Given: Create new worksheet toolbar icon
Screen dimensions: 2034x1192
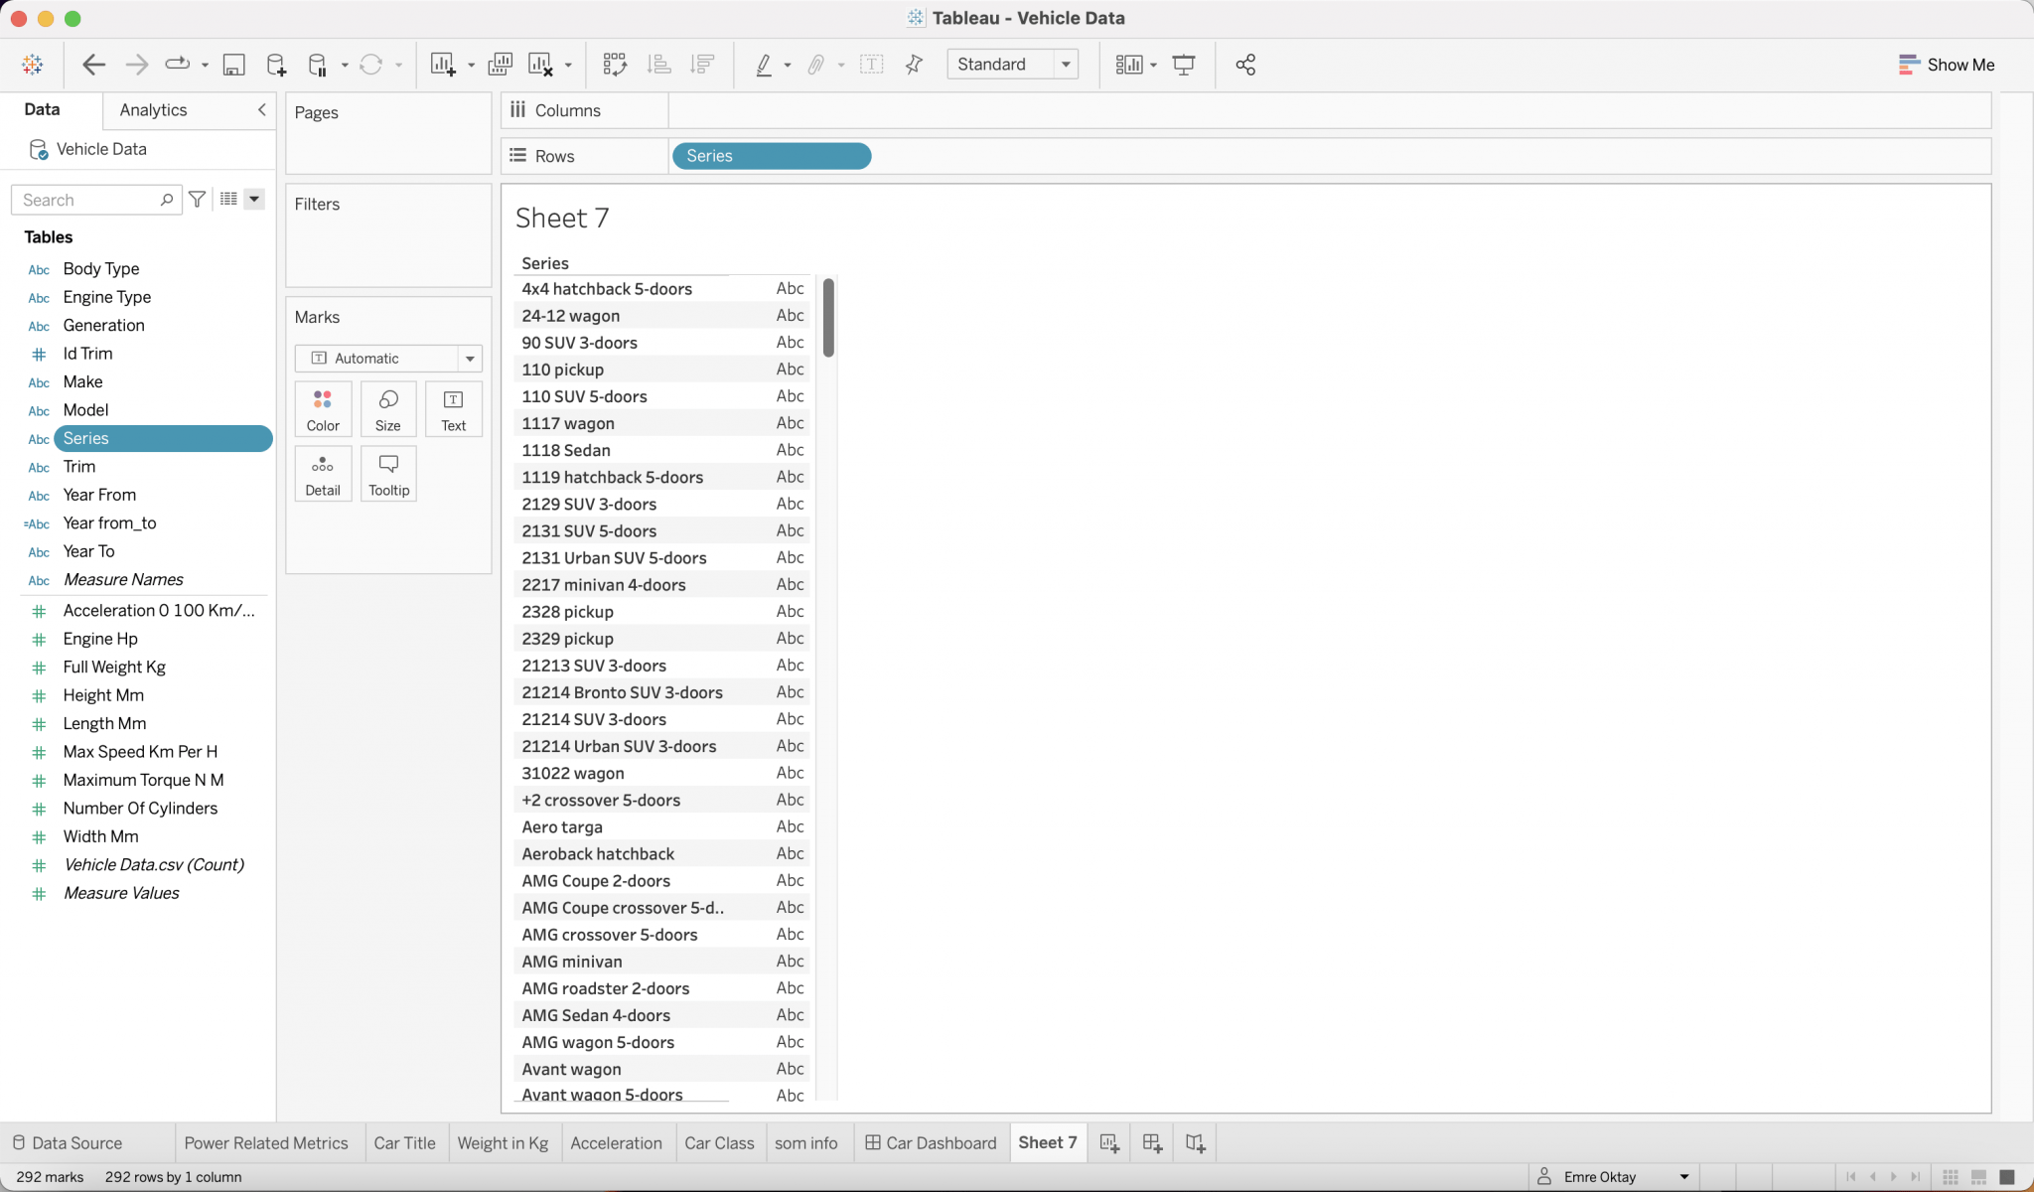Looking at the screenshot, I should 443,65.
